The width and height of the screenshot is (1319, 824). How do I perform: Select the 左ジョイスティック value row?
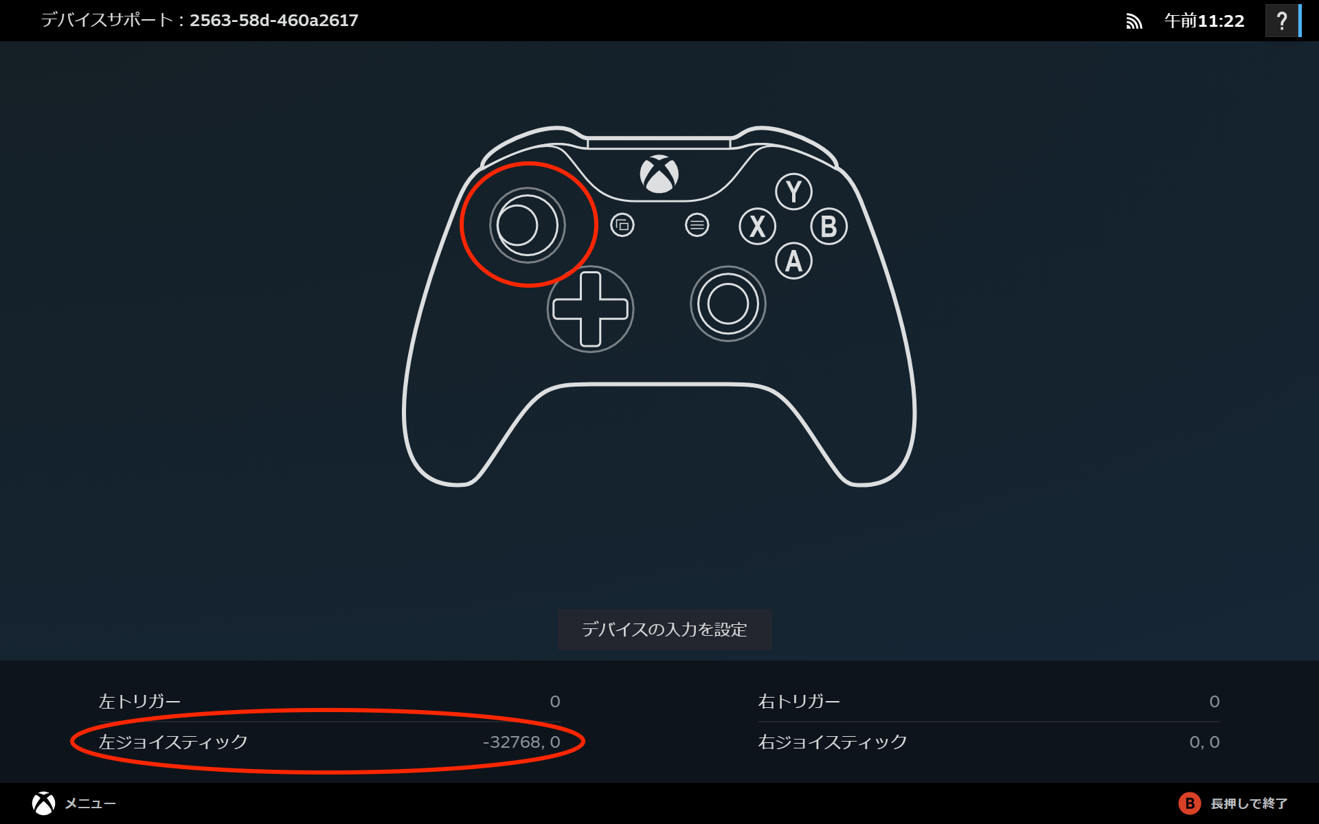click(330, 742)
